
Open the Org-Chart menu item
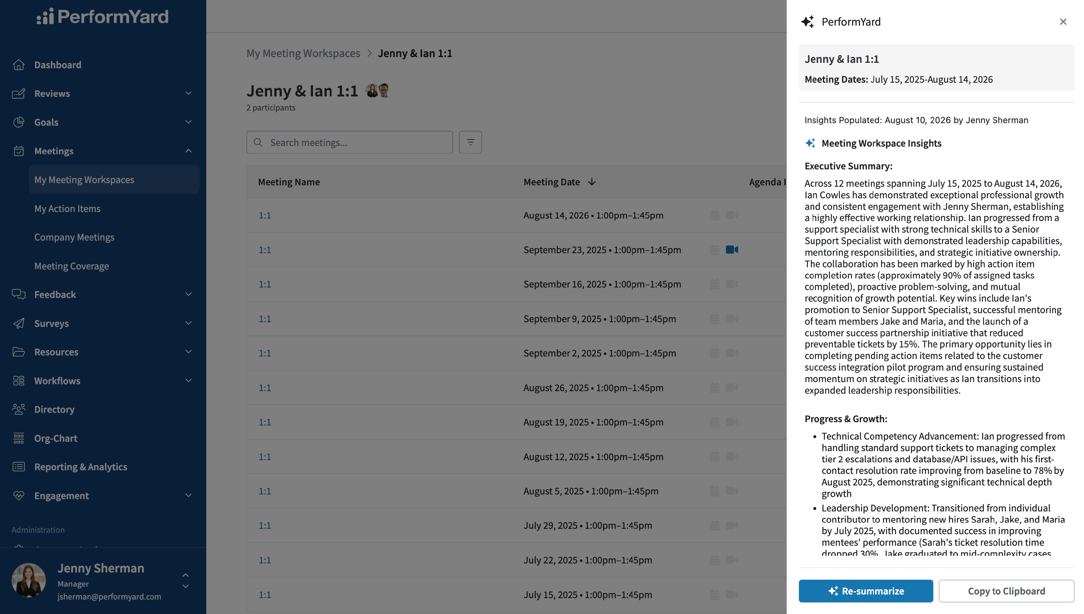(56, 438)
